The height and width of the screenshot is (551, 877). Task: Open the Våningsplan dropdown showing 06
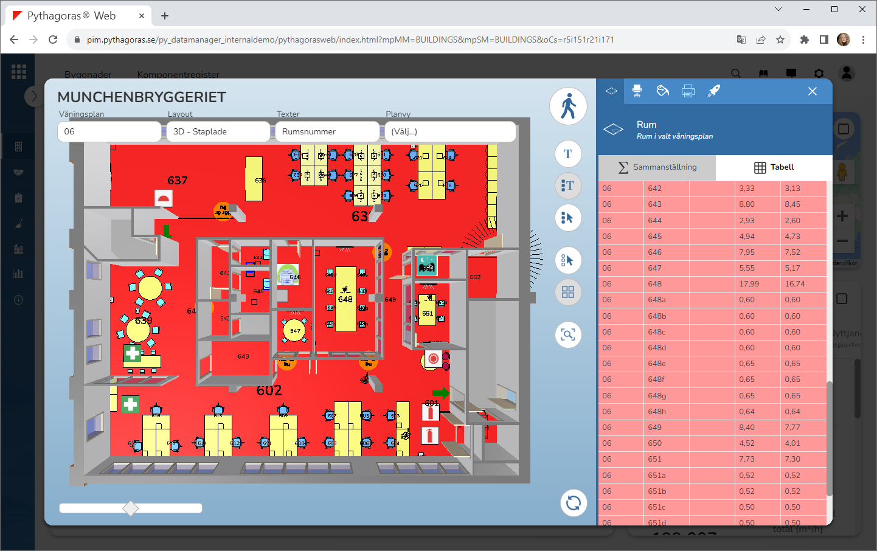[109, 131]
